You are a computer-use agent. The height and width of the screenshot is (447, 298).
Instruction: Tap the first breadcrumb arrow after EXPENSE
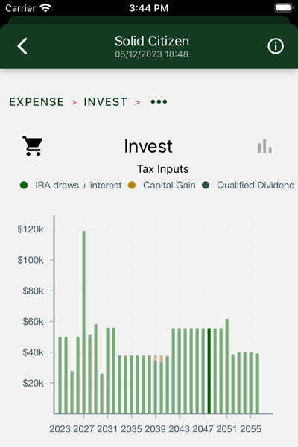[x=74, y=102]
